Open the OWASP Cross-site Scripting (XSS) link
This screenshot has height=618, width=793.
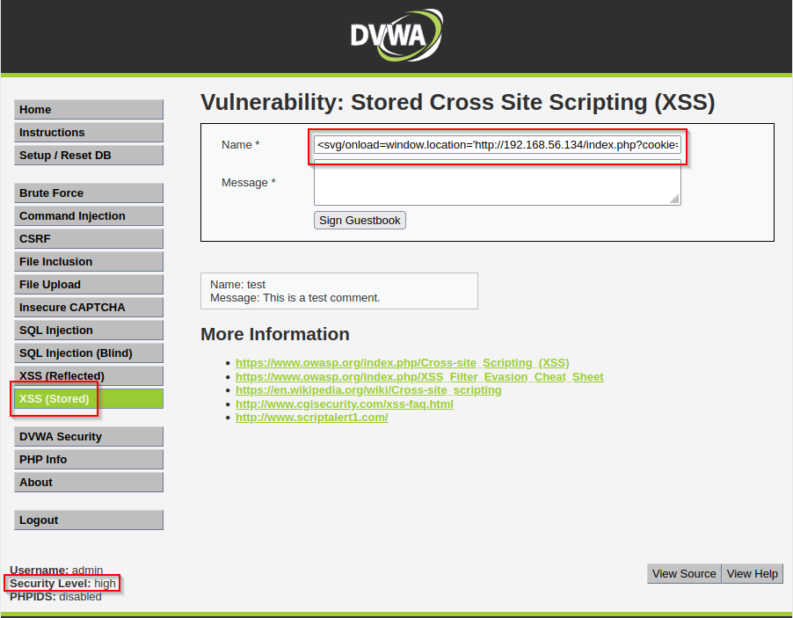coord(402,362)
